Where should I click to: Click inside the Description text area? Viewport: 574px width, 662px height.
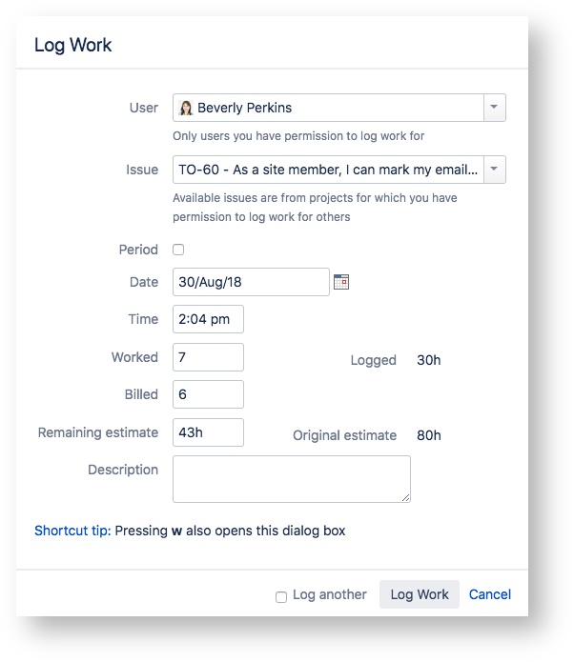click(x=291, y=478)
